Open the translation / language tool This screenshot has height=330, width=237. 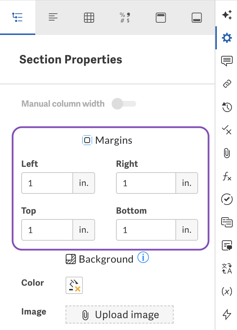pyautogui.click(x=227, y=268)
